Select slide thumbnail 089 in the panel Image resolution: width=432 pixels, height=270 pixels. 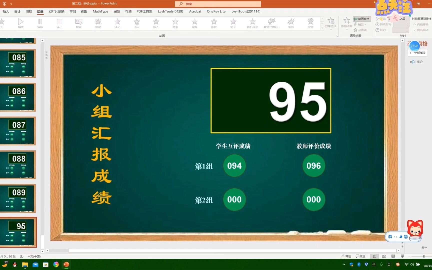pyautogui.click(x=18, y=199)
